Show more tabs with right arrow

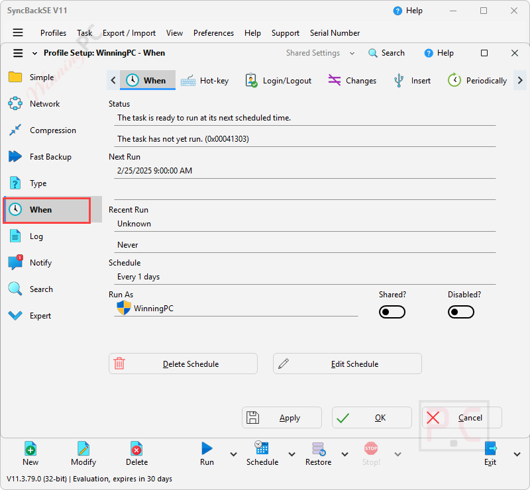pos(520,80)
